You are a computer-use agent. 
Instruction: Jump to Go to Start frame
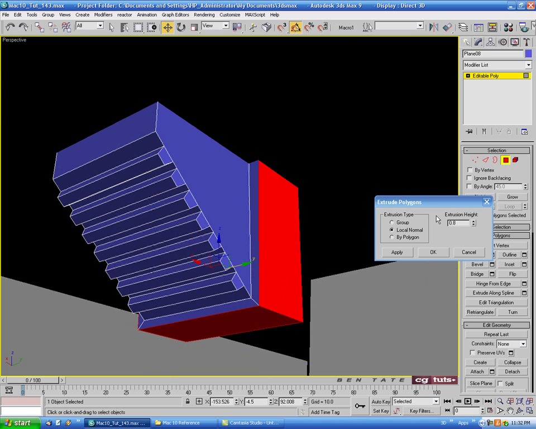point(447,401)
